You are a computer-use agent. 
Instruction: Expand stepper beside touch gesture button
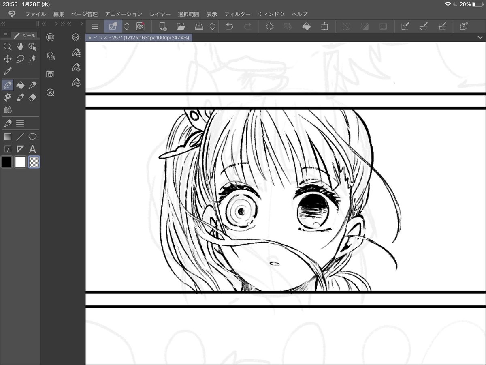coord(127,26)
